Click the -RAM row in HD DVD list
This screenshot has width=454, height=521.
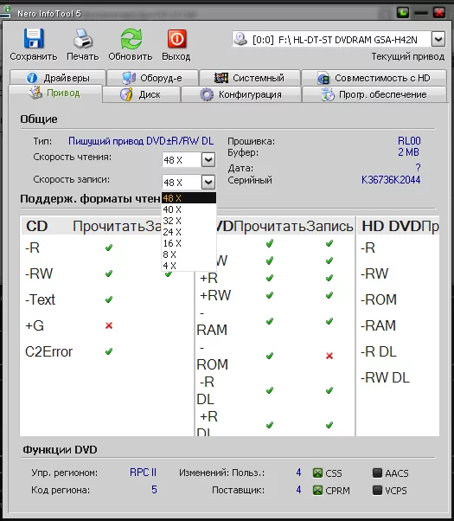pos(378,325)
